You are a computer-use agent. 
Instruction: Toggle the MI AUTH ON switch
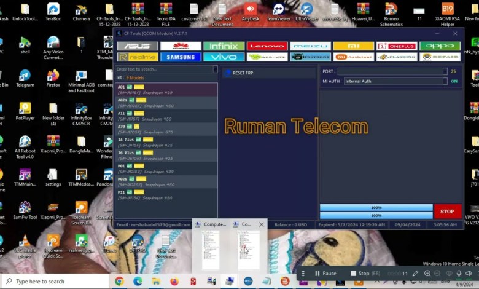click(454, 81)
